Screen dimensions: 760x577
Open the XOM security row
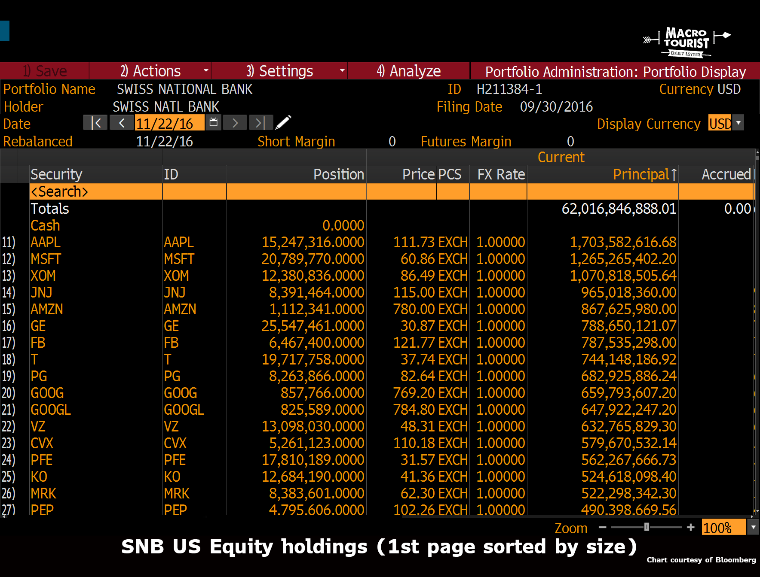point(378,276)
